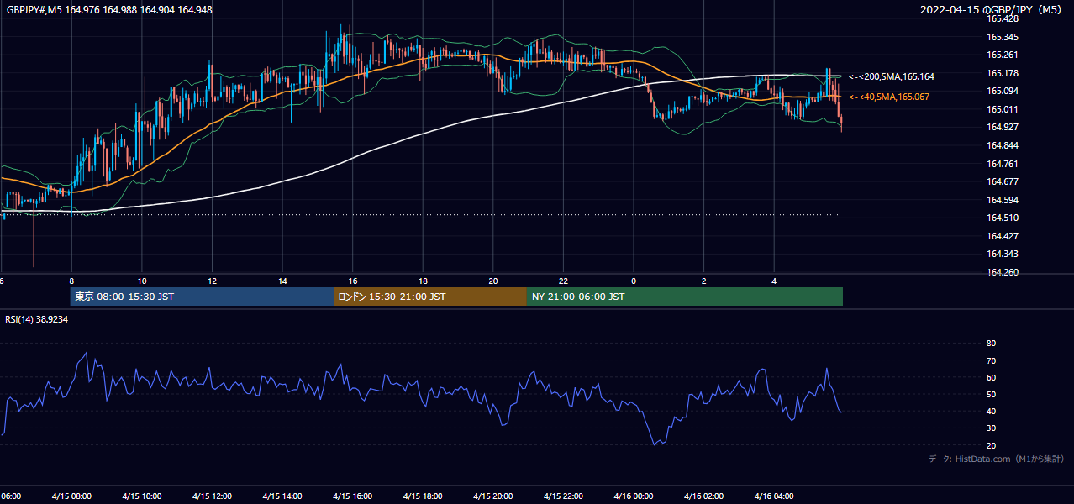The width and height of the screenshot is (1074, 504).
Task: Click RSI scale level 50
Action: 991,394
